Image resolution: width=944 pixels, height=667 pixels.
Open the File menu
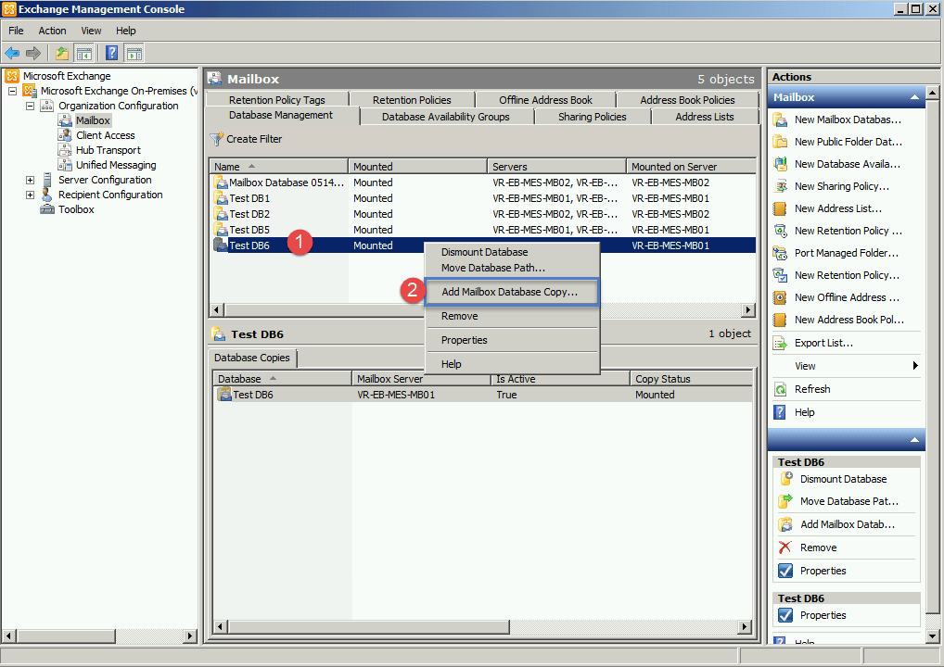tap(17, 31)
